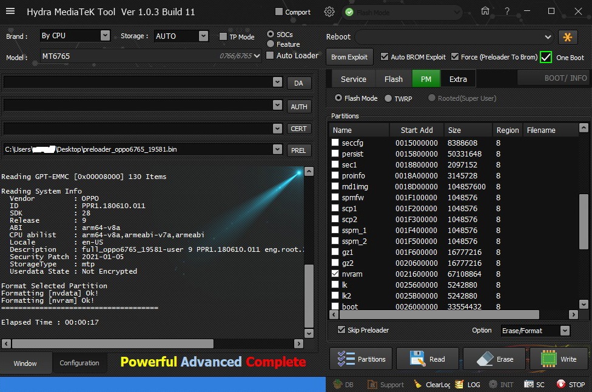Open the BOOT/ INFO tab
This screenshot has width=592, height=392.
coord(554,78)
